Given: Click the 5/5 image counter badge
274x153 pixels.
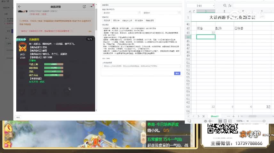Looking at the screenshot, I should [90, 39].
